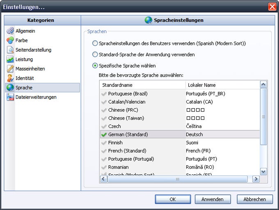The width and height of the screenshot is (279, 210).
Task: Select 'Spracheinstellungen des Benutzers verwenden' radio button
Action: [x=95, y=43]
